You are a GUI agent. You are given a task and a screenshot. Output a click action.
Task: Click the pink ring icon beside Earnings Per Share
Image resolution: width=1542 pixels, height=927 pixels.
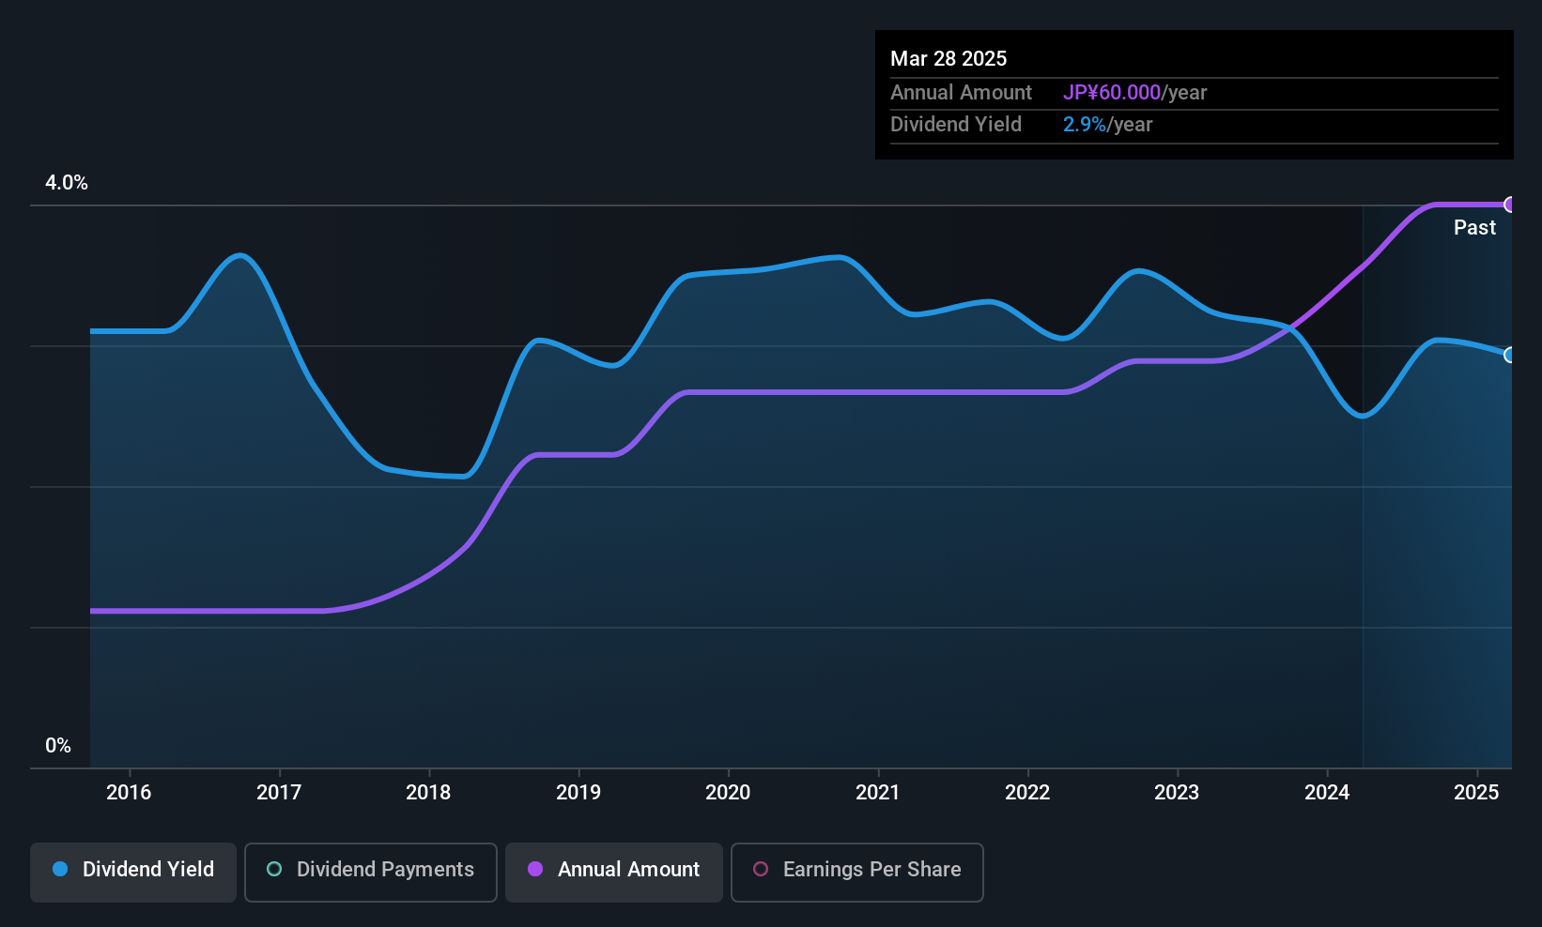point(761,870)
